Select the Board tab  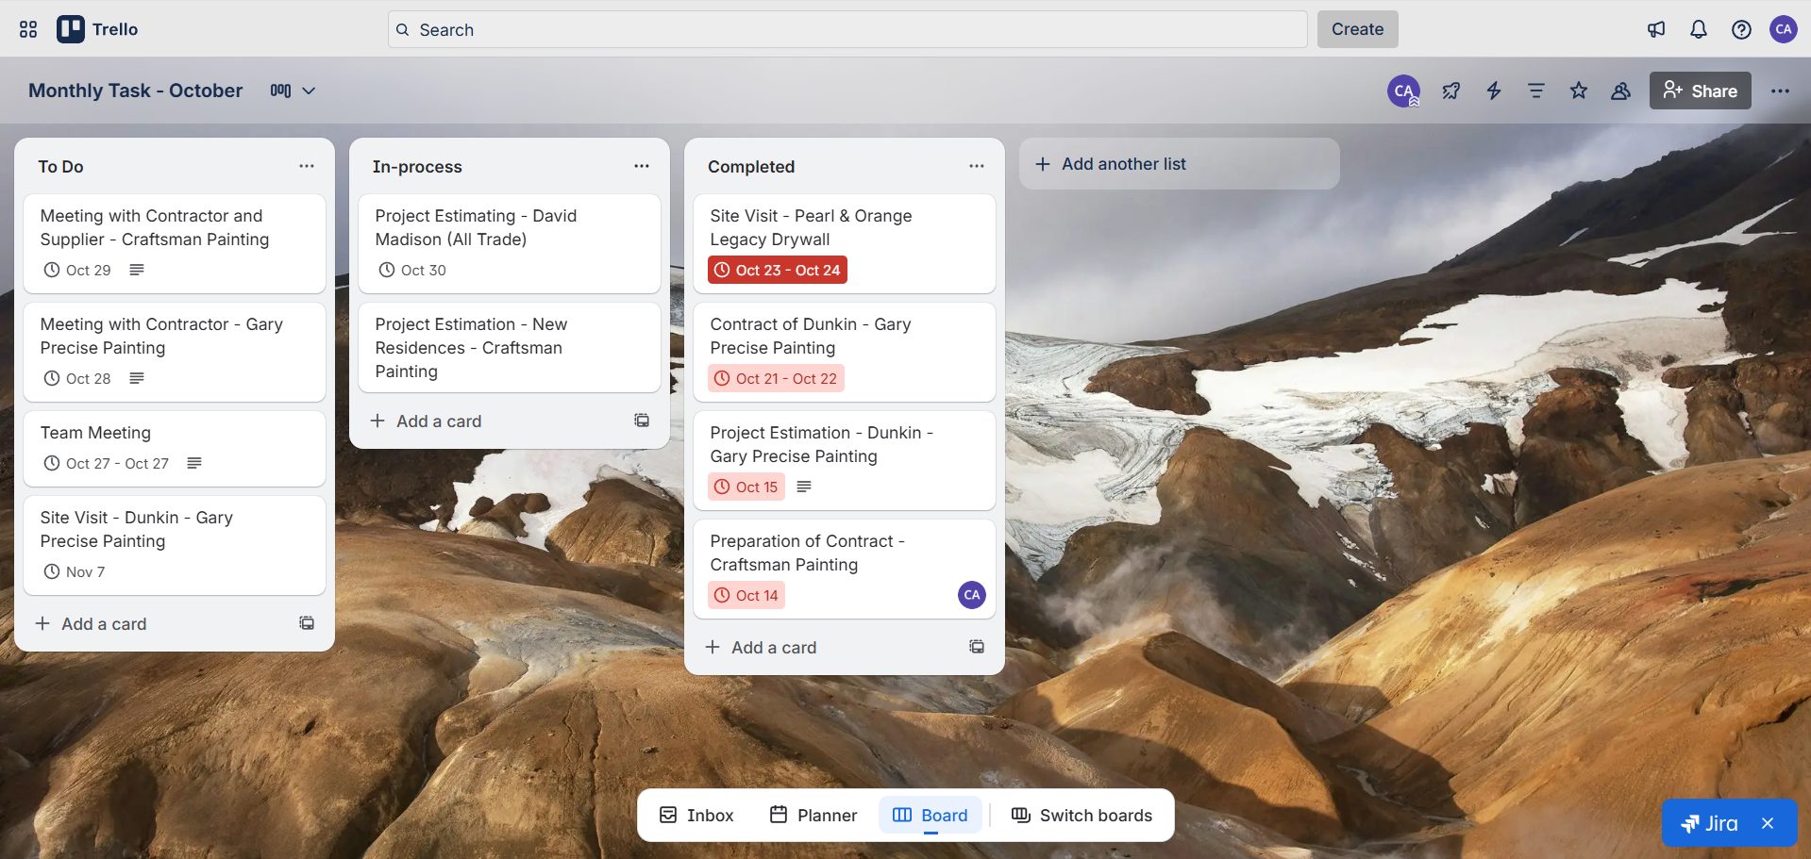[931, 815]
